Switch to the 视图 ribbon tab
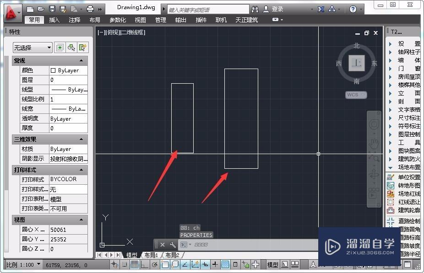 (141, 20)
